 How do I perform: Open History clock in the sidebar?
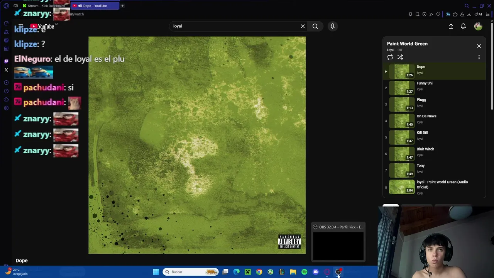tap(6, 91)
